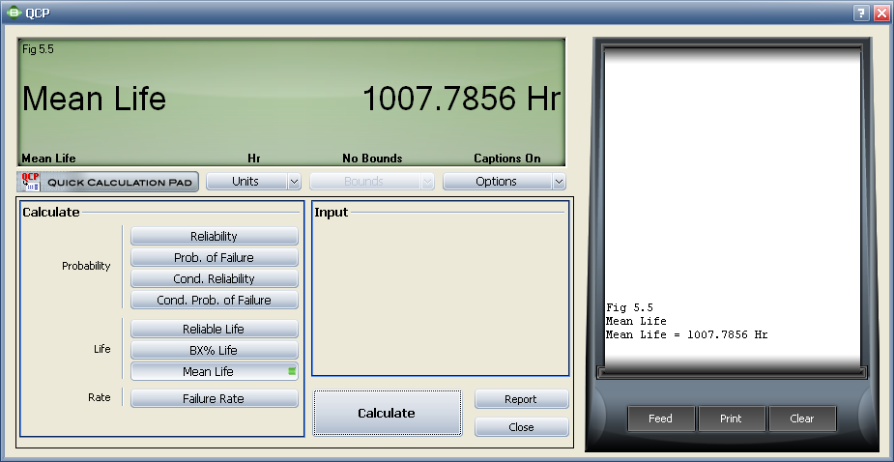Clear the paper tape
894x462 pixels.
(x=801, y=419)
